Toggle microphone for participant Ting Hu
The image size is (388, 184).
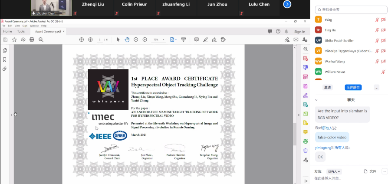pyautogui.click(x=377, y=30)
